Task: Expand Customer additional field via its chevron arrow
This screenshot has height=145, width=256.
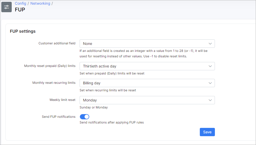Action: 210,44
